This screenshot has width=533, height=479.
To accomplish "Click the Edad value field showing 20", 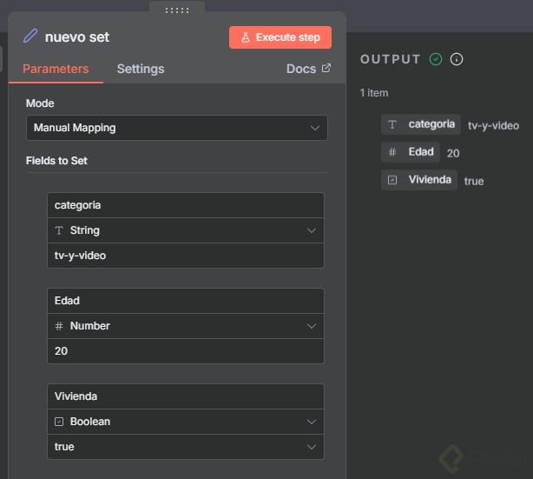I will point(186,351).
